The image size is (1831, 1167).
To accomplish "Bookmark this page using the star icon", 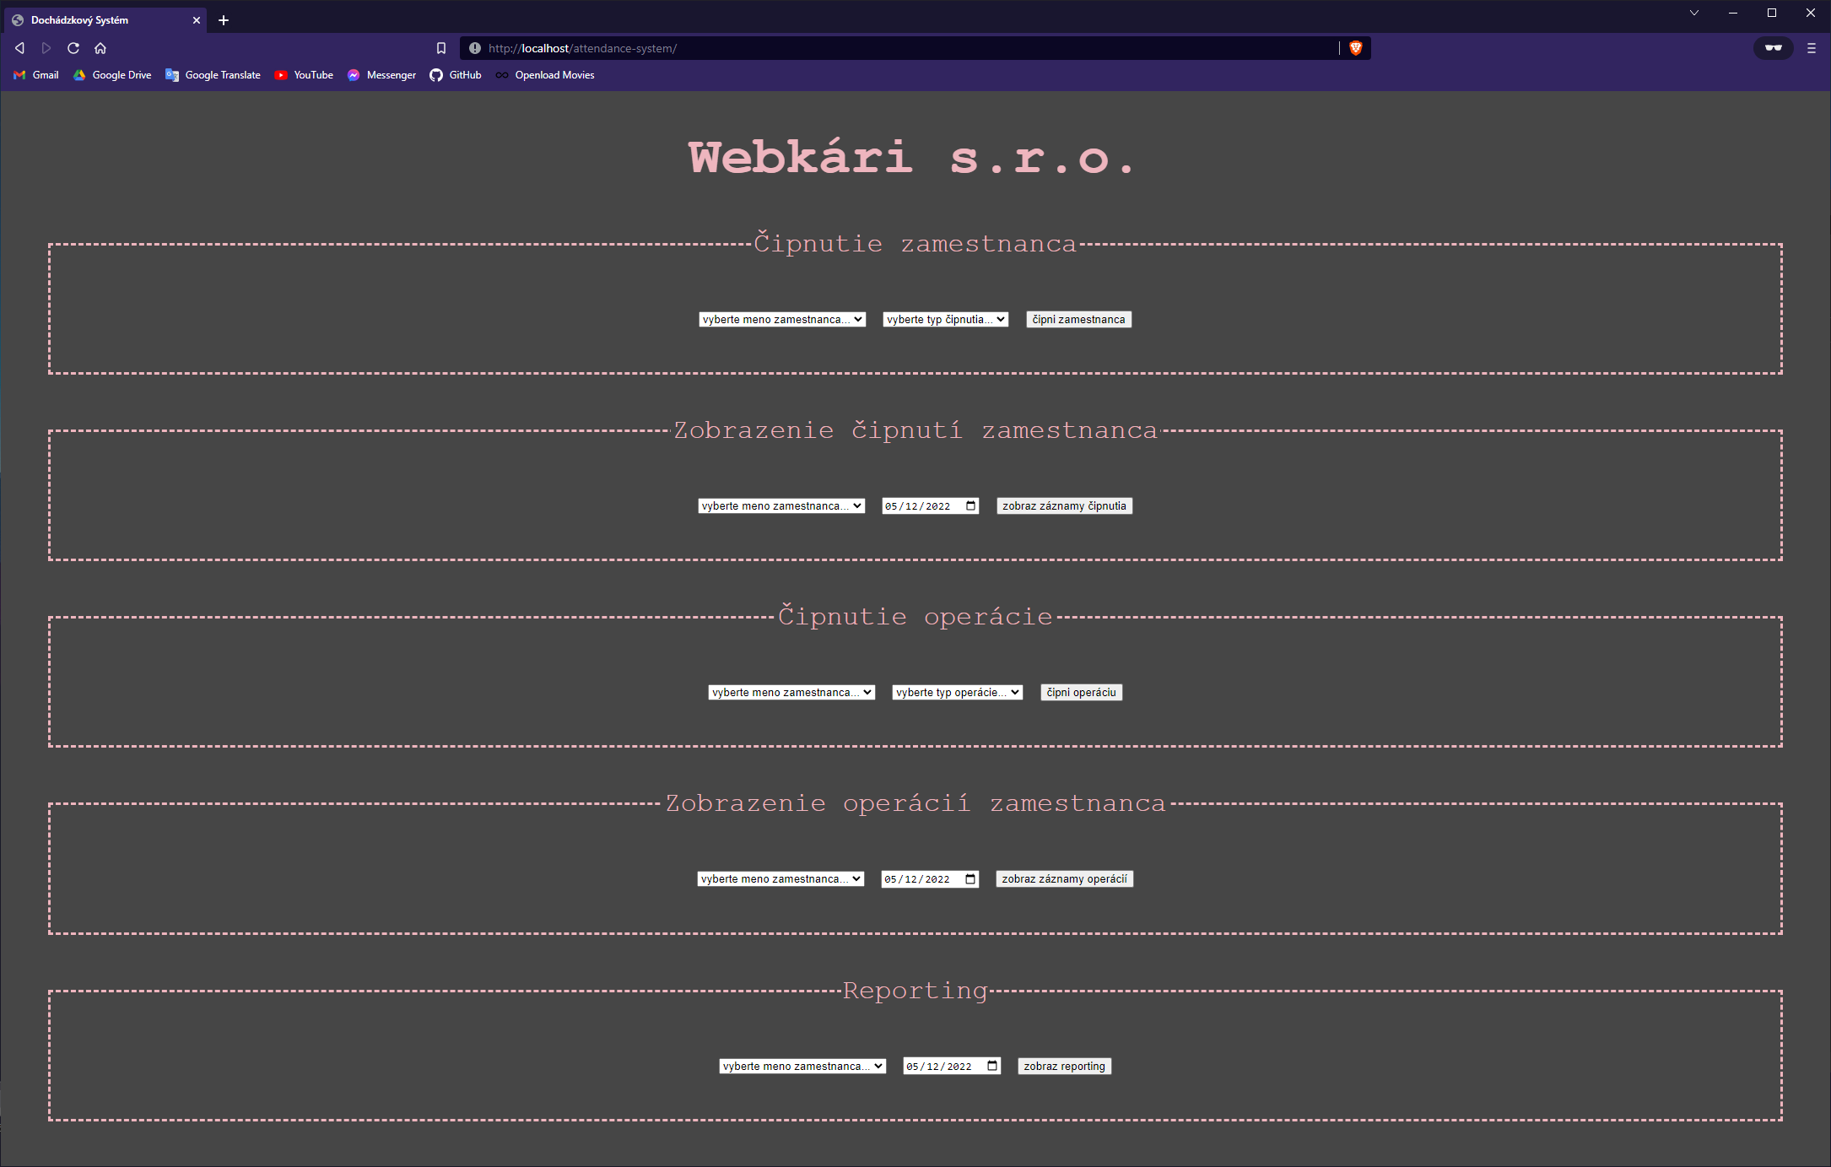I will [440, 48].
